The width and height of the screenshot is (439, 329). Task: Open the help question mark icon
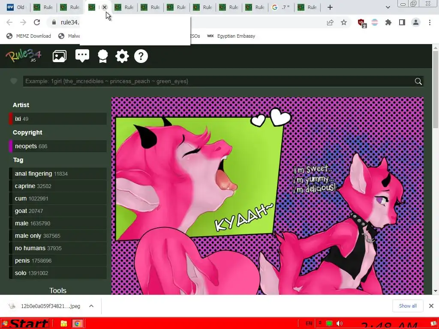[141, 56]
